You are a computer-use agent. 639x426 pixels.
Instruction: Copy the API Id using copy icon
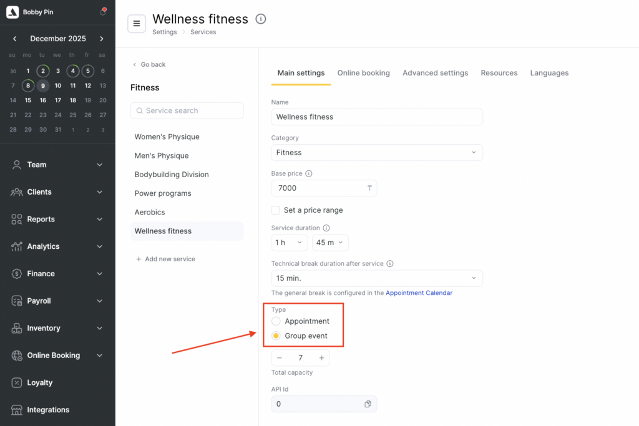coord(368,404)
